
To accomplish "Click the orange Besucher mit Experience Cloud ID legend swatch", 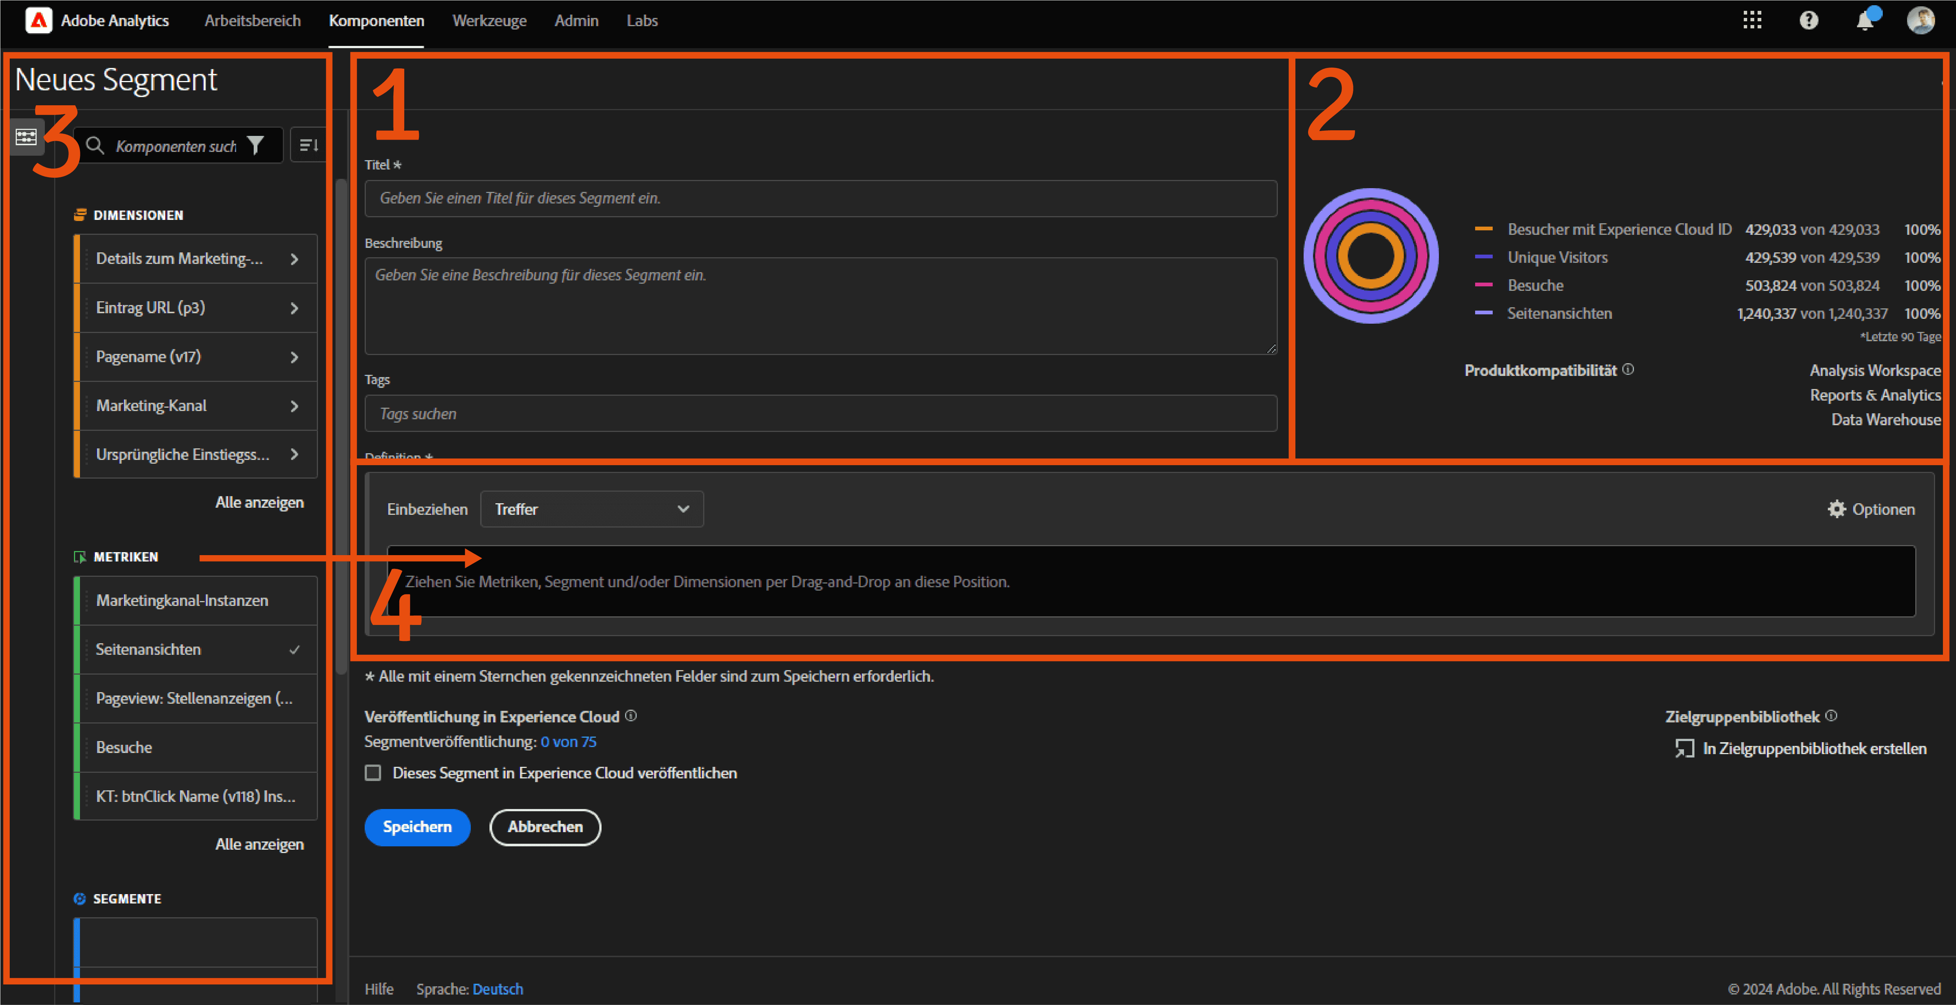I will [1483, 228].
